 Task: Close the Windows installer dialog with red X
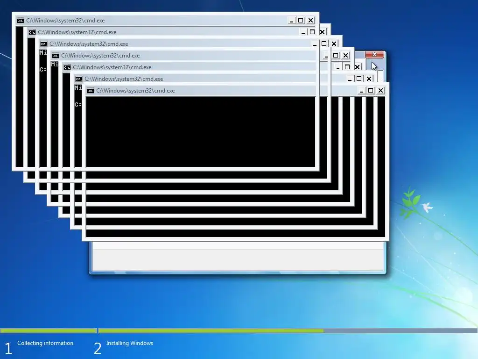374,54
